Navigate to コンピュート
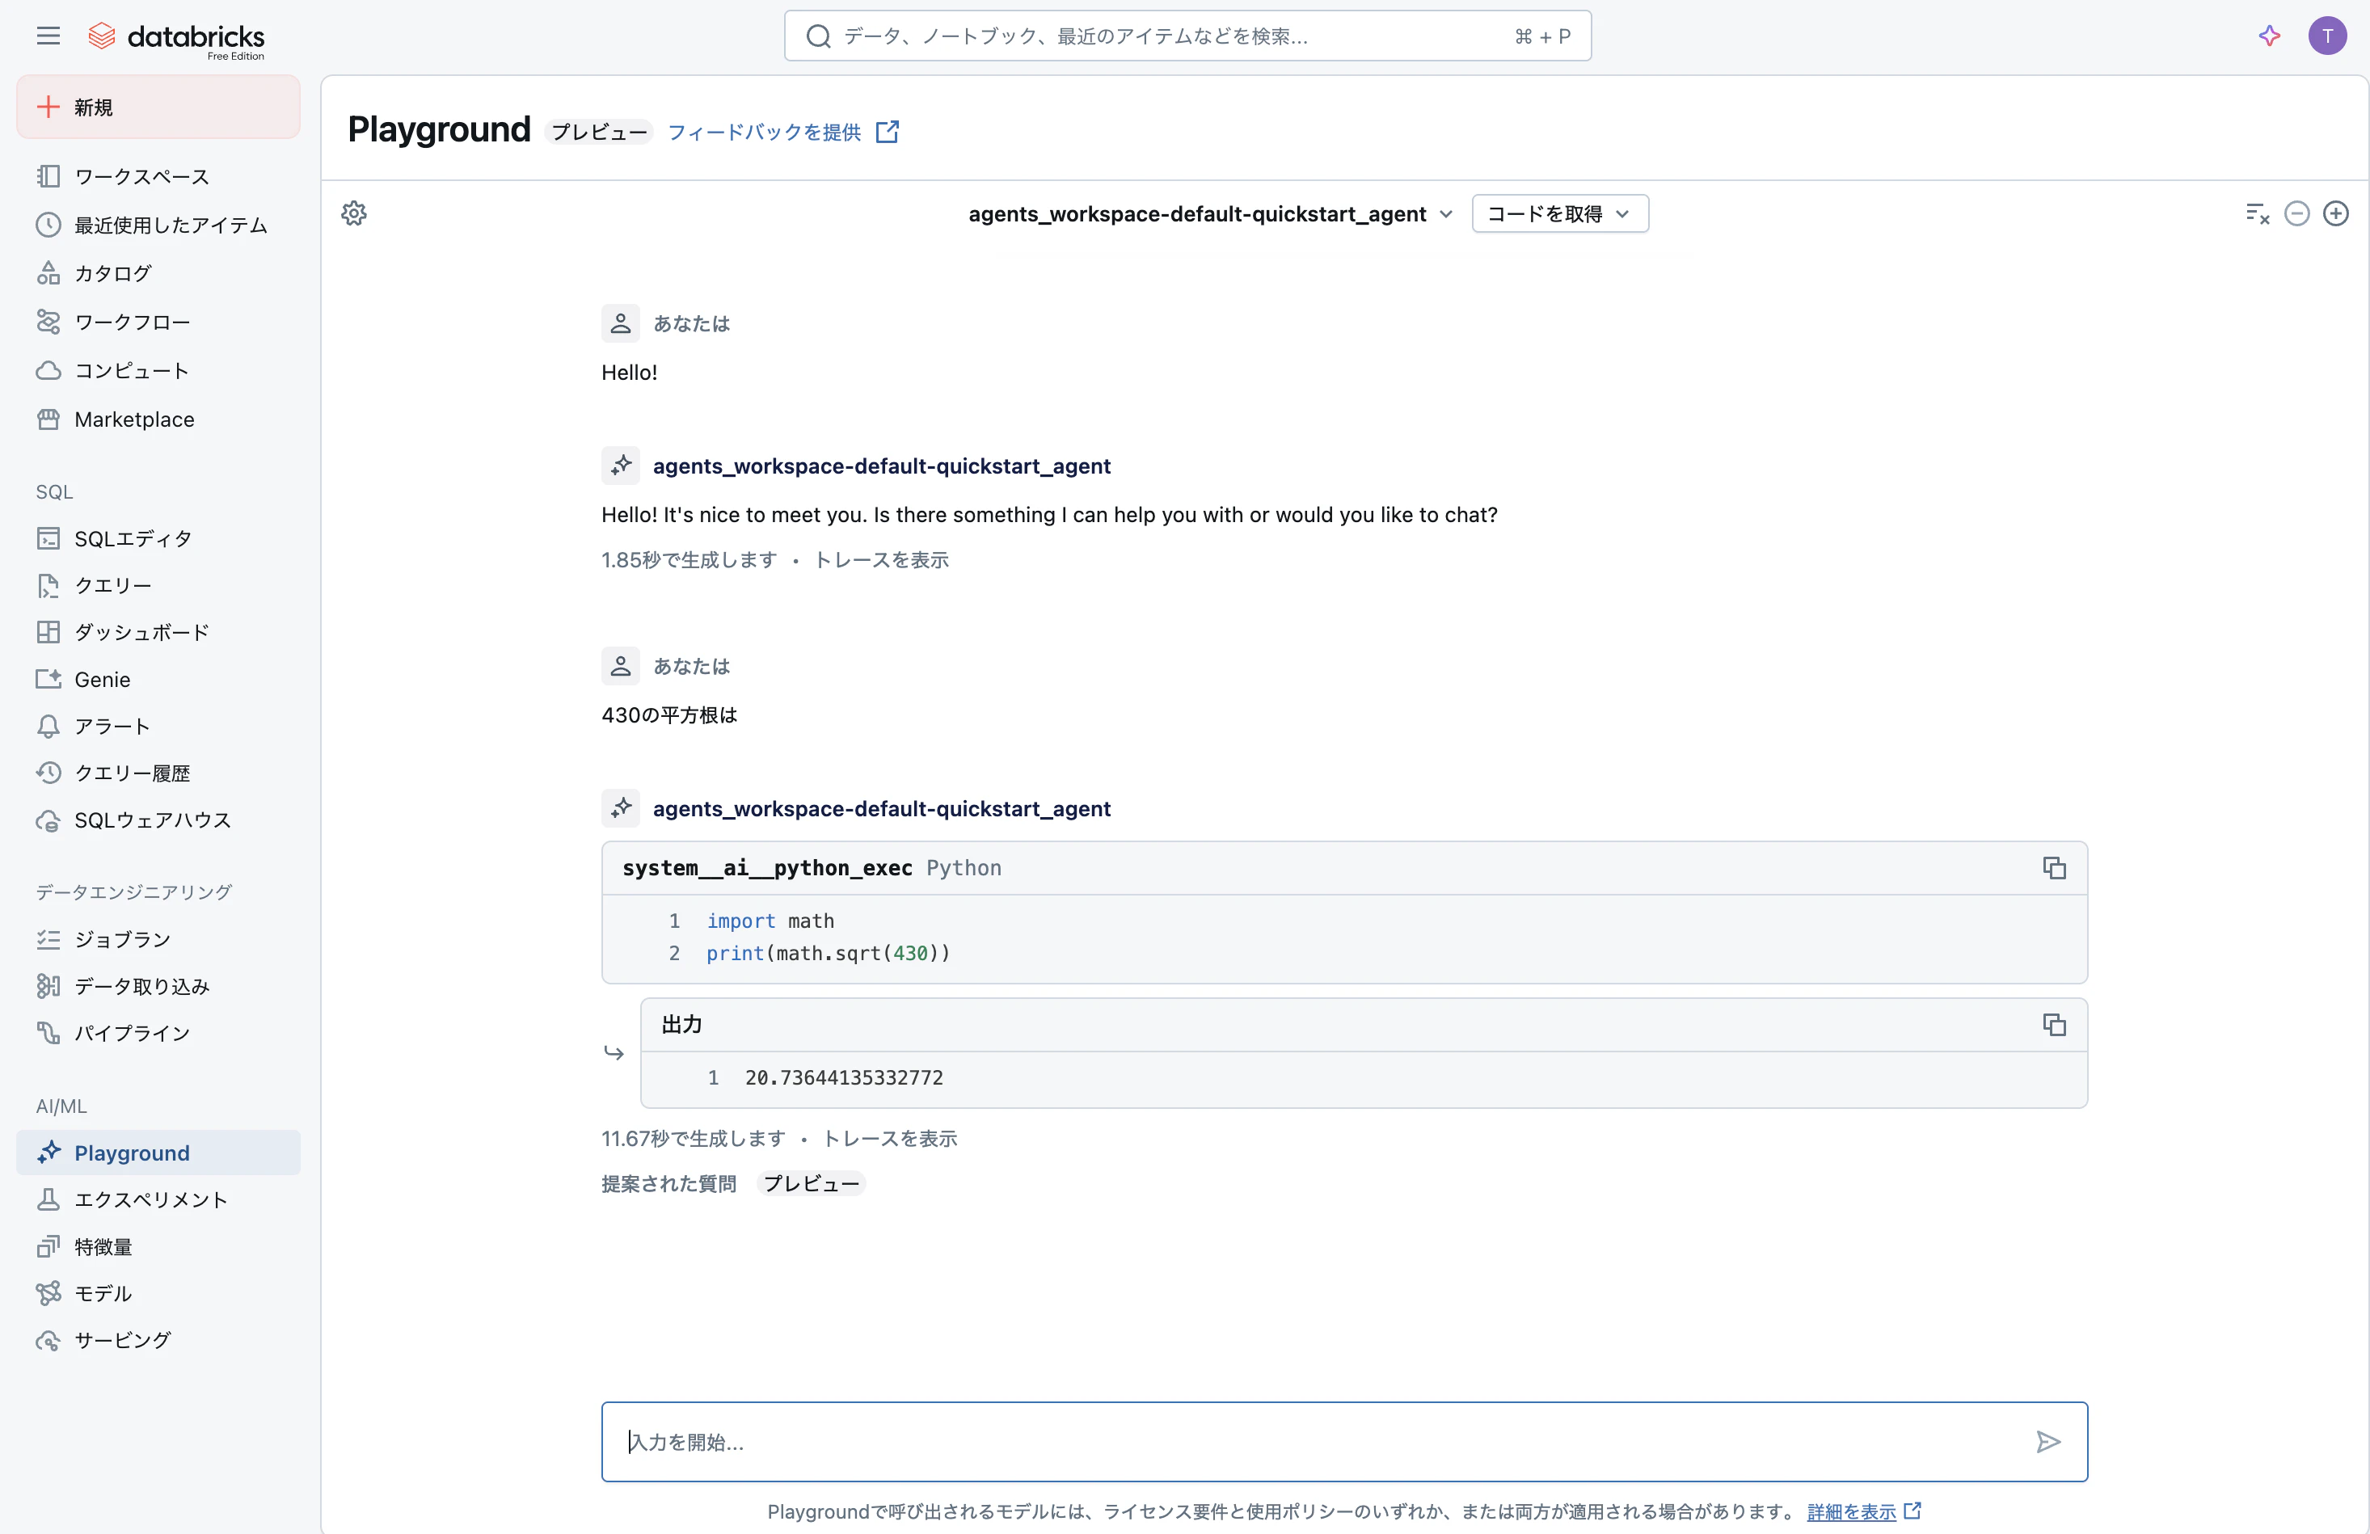 tap(158, 370)
